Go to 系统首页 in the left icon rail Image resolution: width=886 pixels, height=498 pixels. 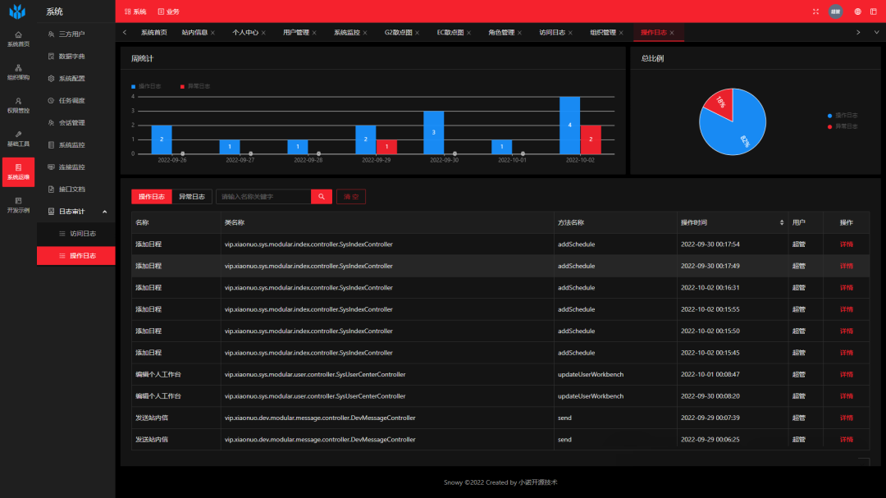[18, 39]
